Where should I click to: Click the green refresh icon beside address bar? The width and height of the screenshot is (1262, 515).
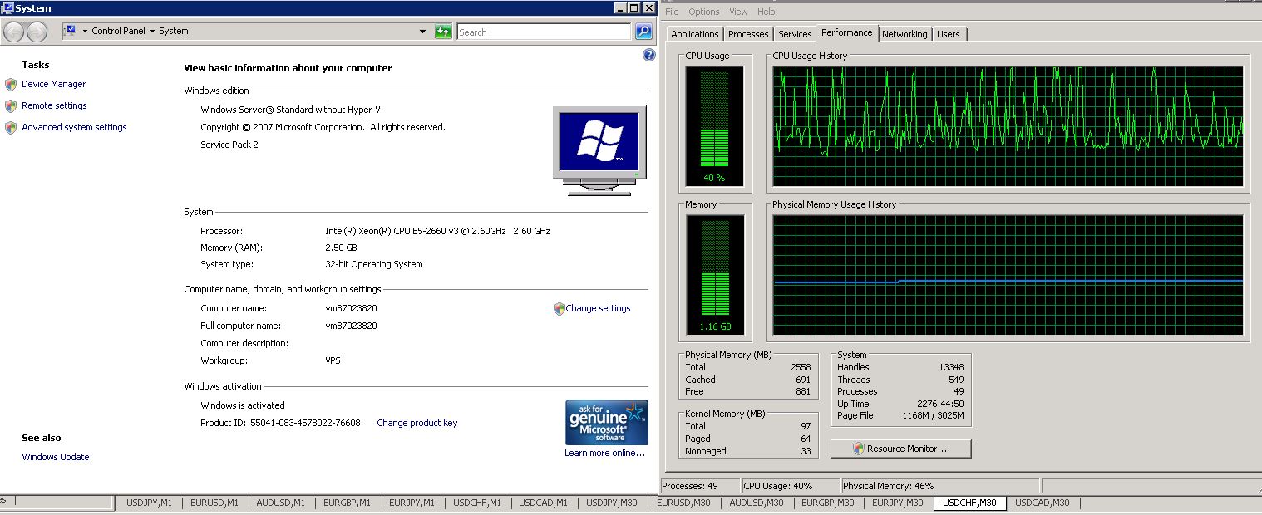pos(444,32)
